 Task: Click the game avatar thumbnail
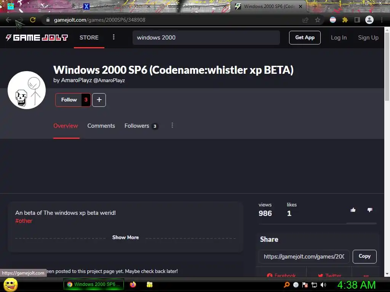(27, 90)
